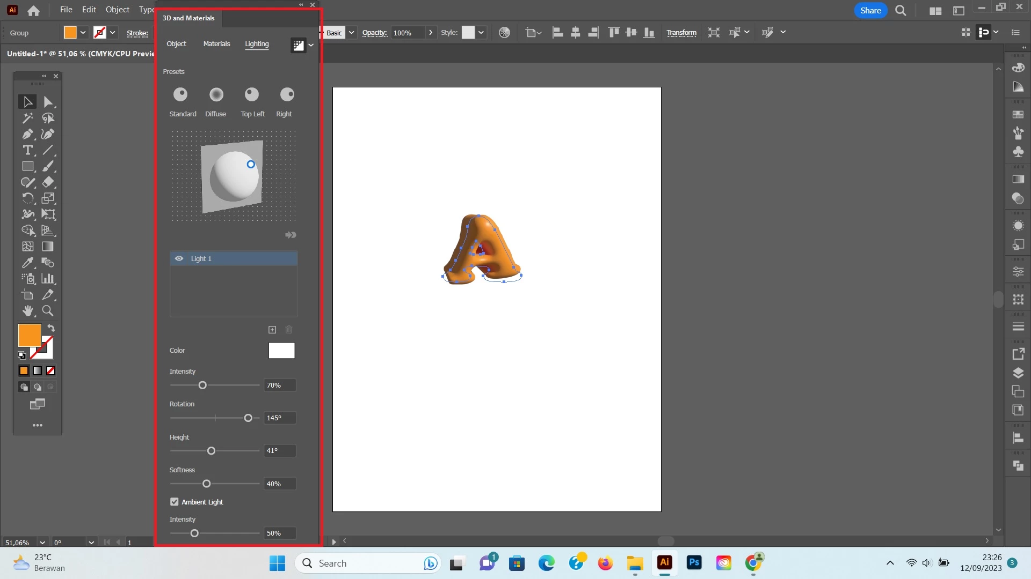Viewport: 1031px width, 579px height.
Task: Open the Recolor Artwork icon
Action: click(504, 33)
